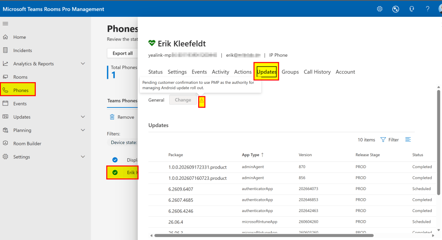Click version 870 cell
442x240 pixels.
302,166
